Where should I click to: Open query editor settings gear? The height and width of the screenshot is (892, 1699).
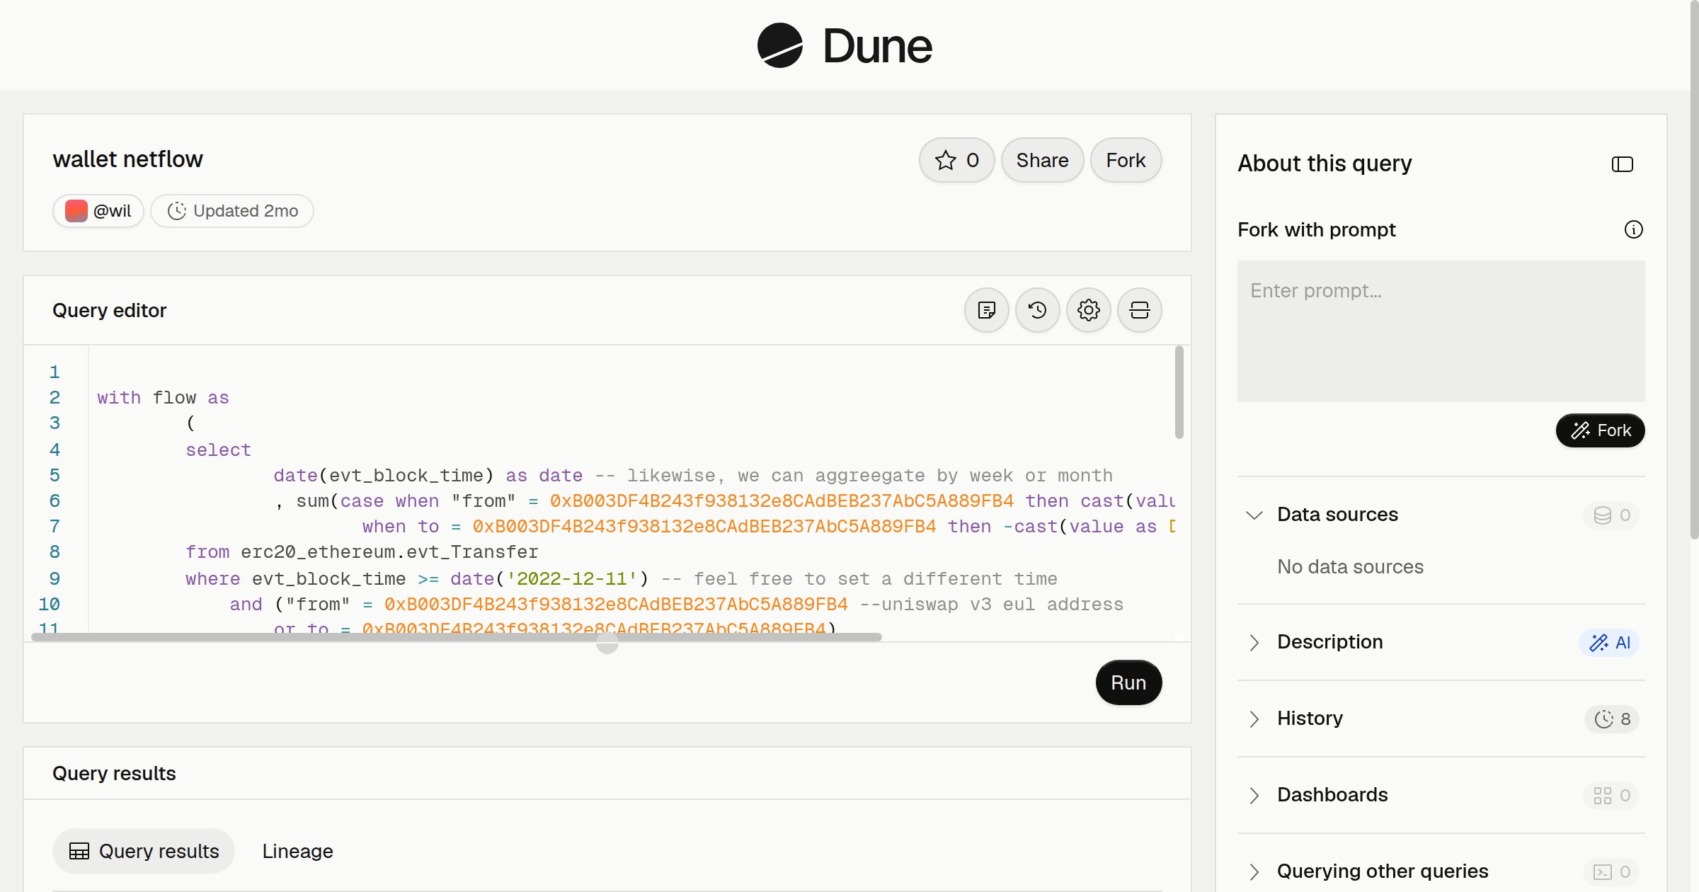point(1089,310)
